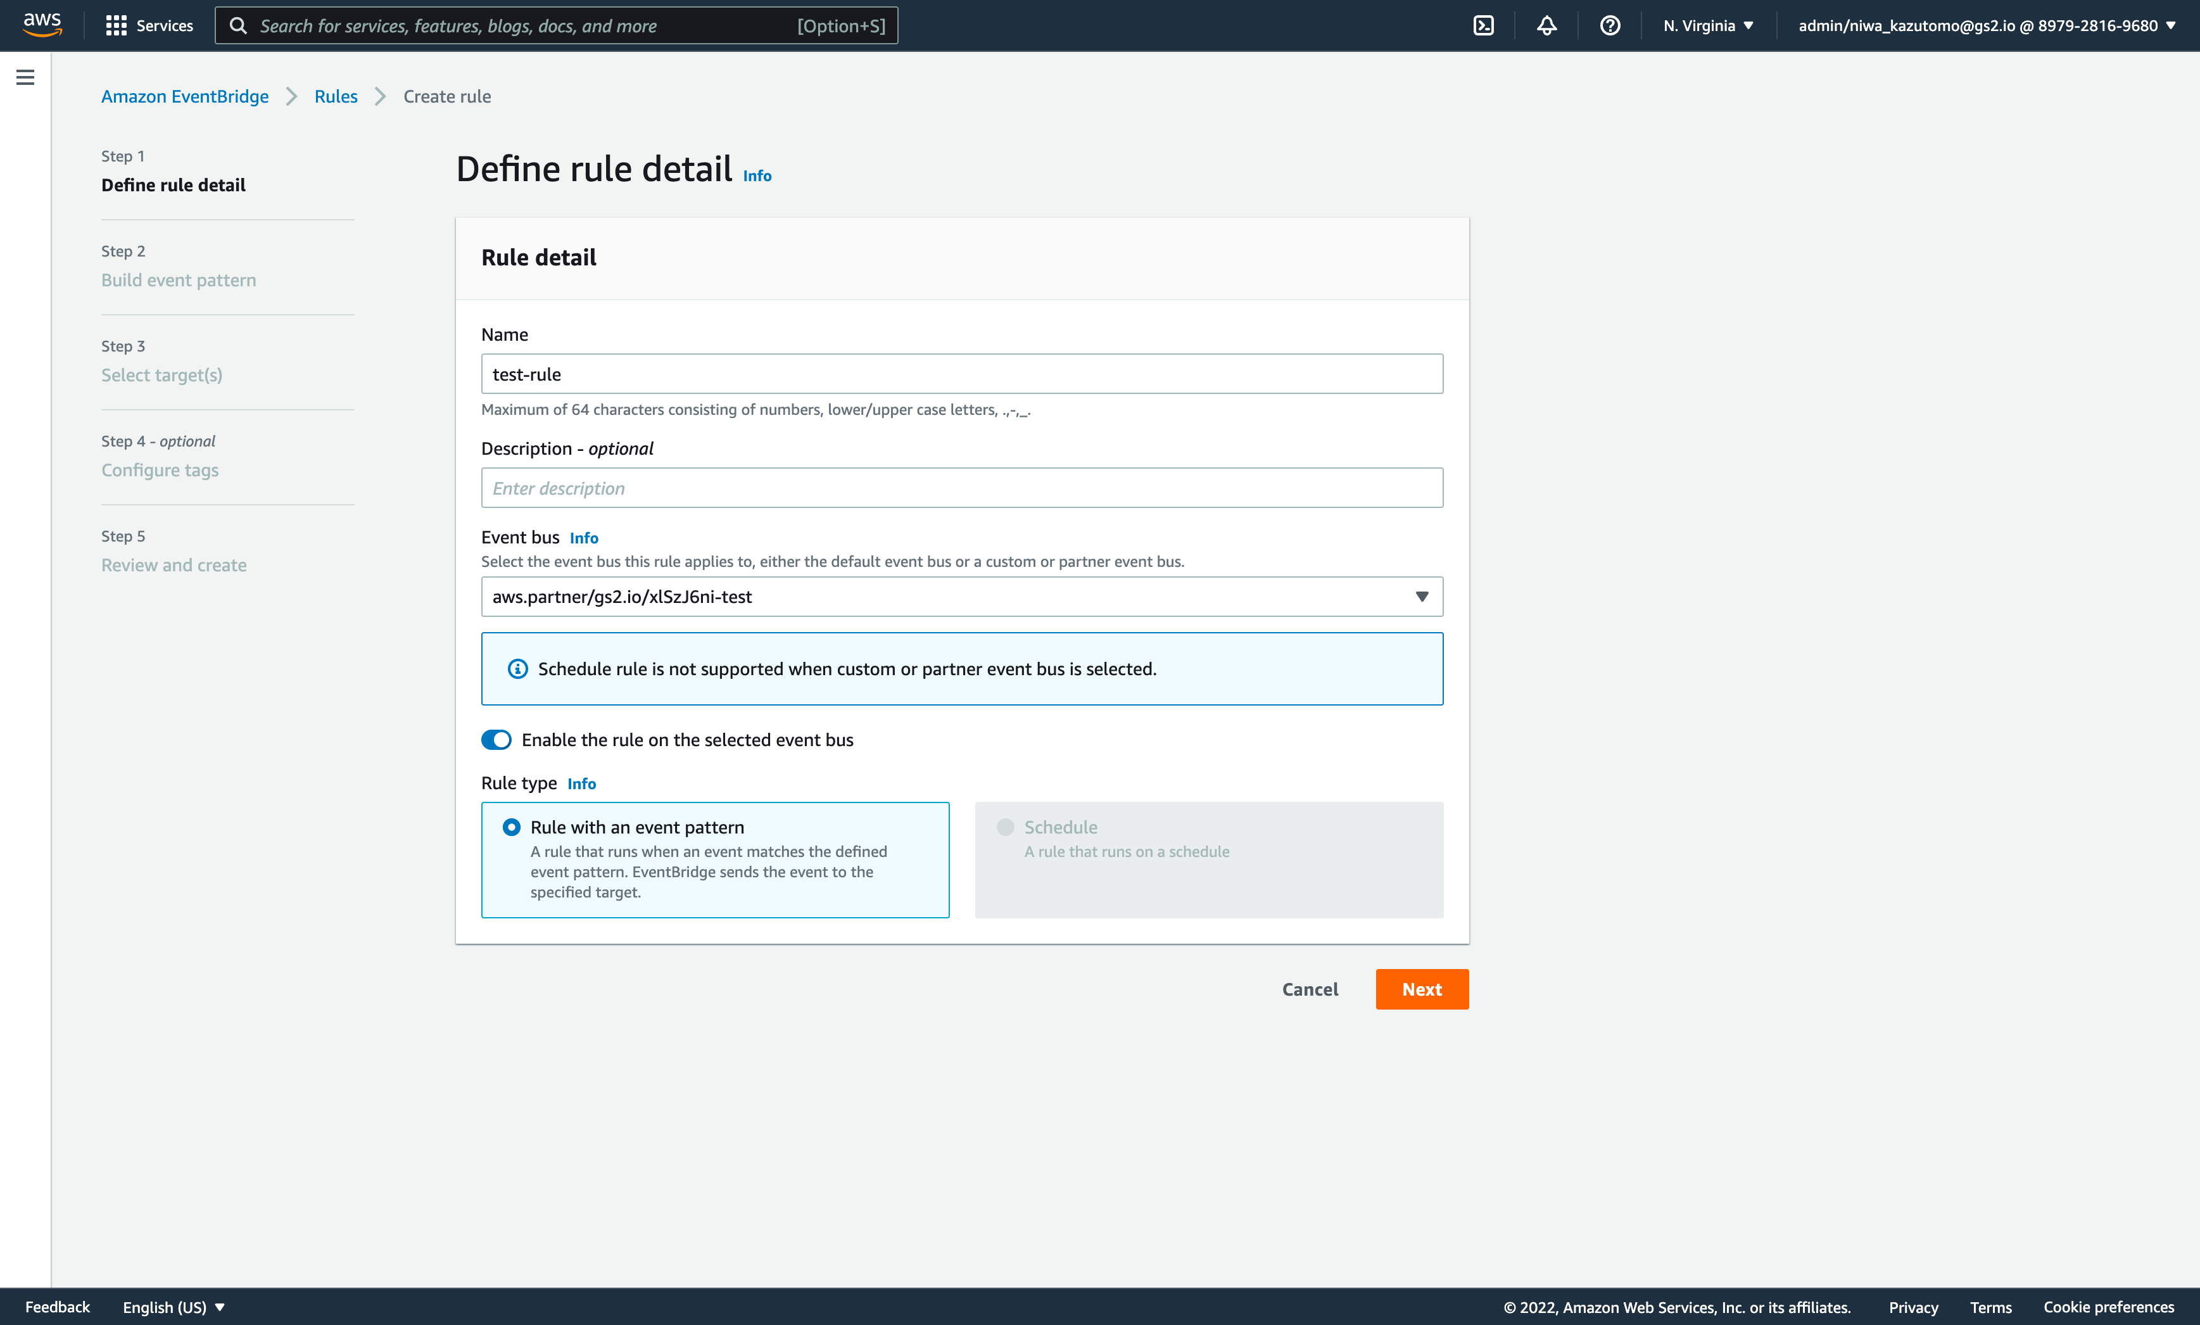Open Cookie preferences in footer
This screenshot has height=1325, width=2200.
pos(2109,1308)
